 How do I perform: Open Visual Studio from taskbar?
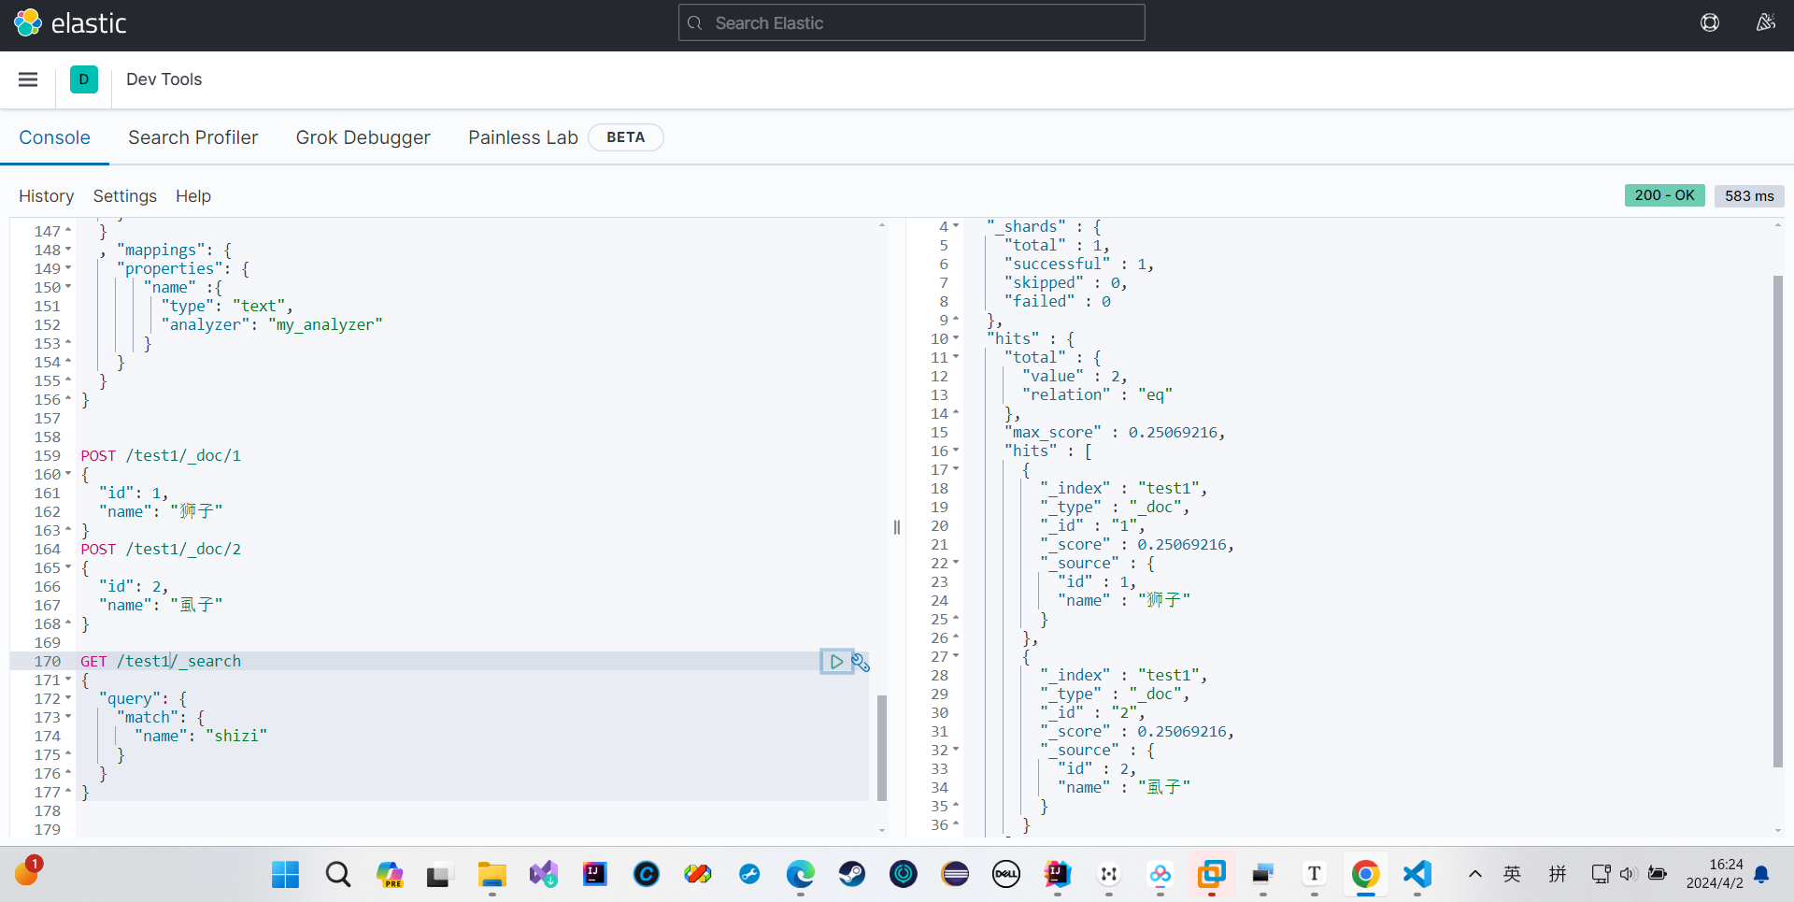coord(543,875)
